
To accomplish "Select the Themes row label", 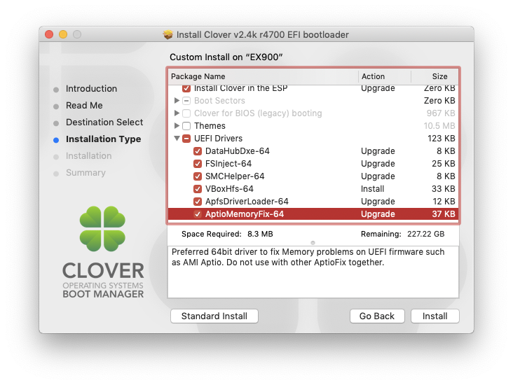I will tap(210, 126).
